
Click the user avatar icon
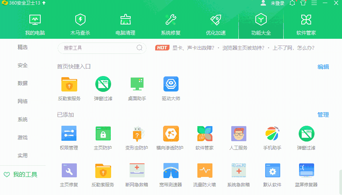[x=263, y=3]
